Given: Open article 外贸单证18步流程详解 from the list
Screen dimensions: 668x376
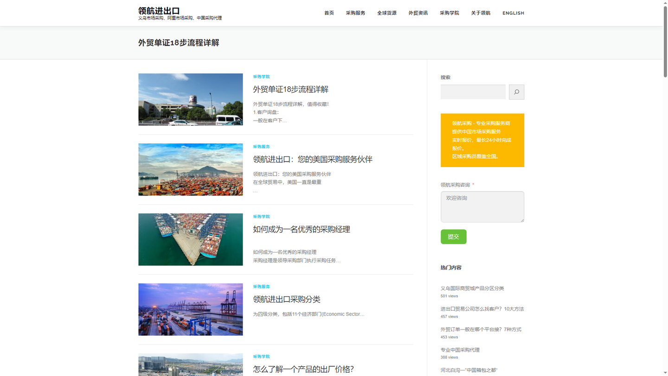Looking at the screenshot, I should coord(290,89).
